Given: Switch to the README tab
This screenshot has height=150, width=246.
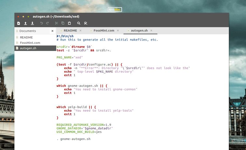Looking at the screenshot, I should click(70, 31).
